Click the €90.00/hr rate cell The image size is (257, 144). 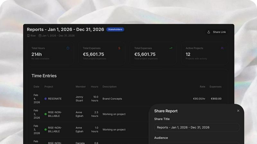[199, 99]
